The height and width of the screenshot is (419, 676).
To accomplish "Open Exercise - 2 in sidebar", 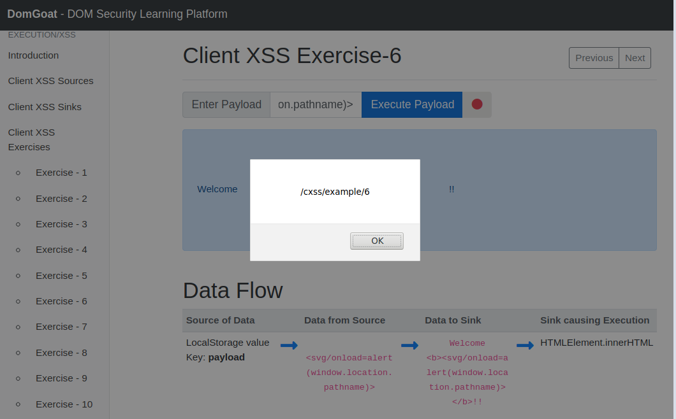I will pyautogui.click(x=61, y=199).
